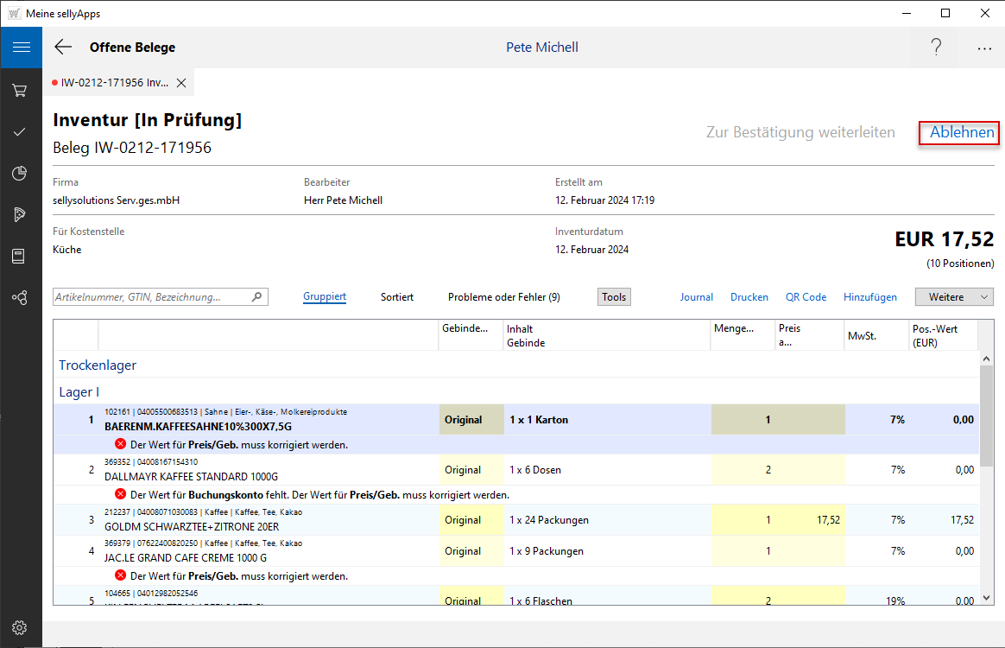
Task: Open settings gear in sidebar
Action: pyautogui.click(x=20, y=628)
